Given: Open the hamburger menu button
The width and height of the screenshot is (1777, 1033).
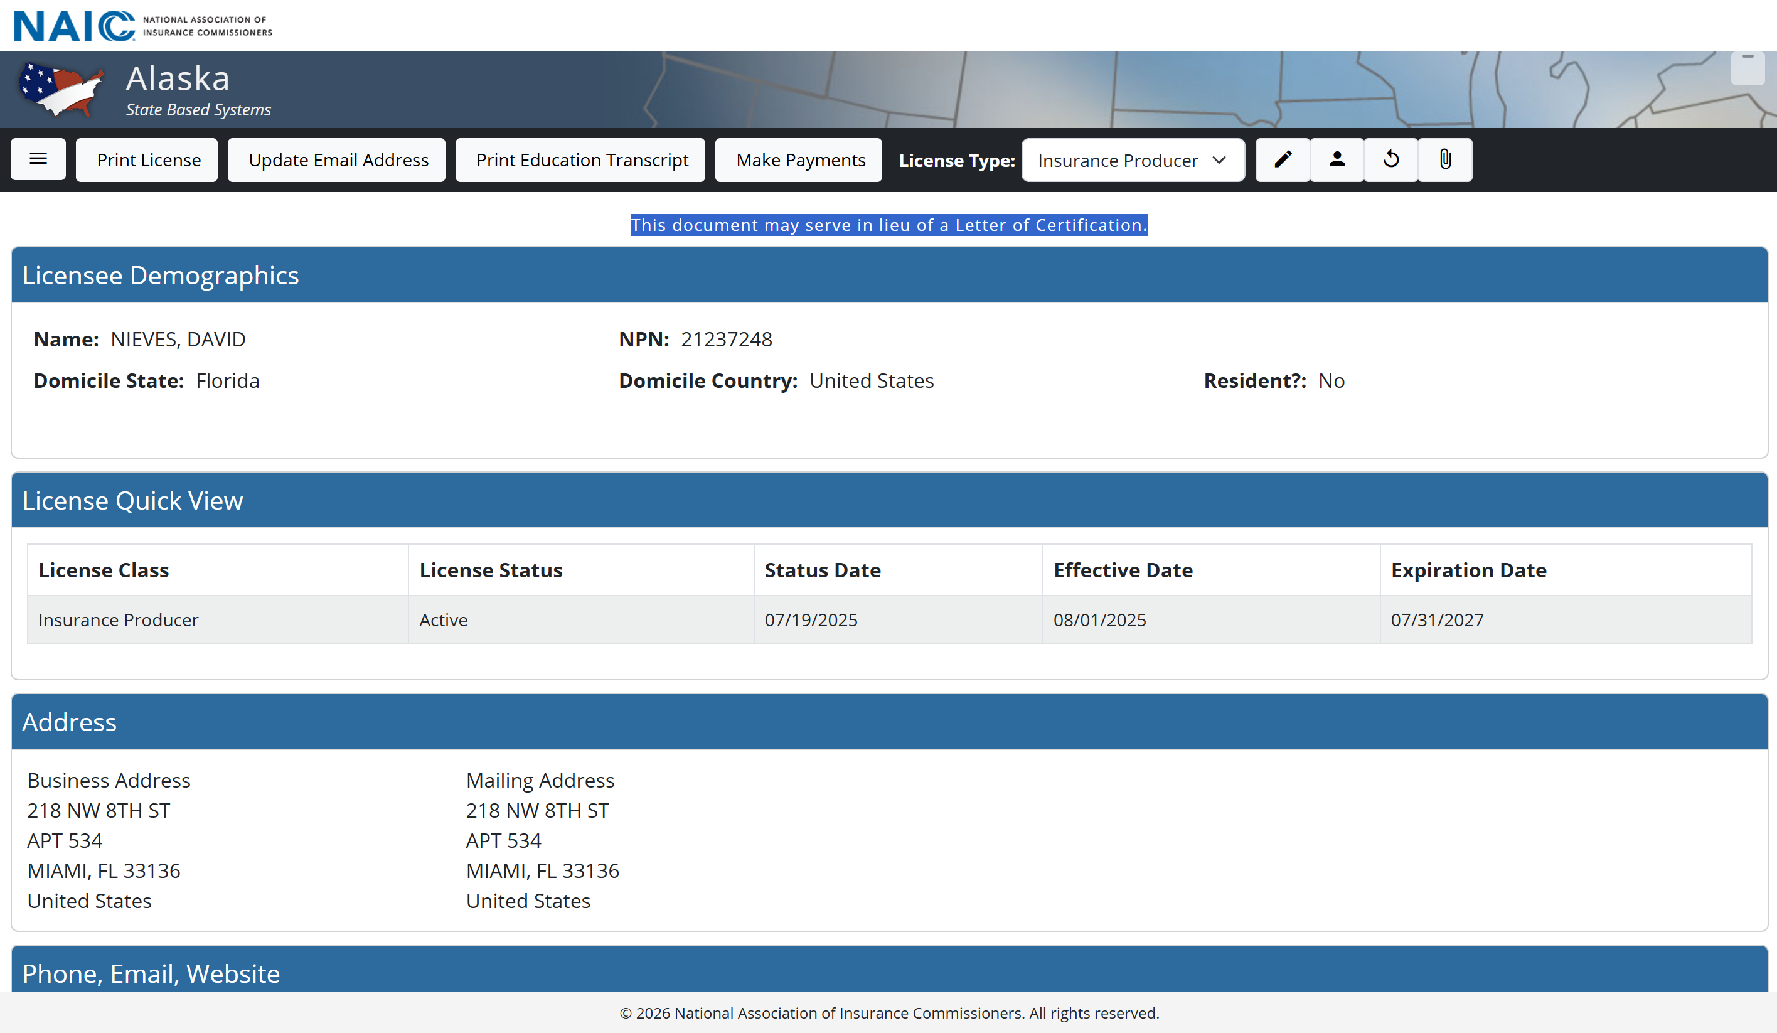Looking at the screenshot, I should point(38,159).
